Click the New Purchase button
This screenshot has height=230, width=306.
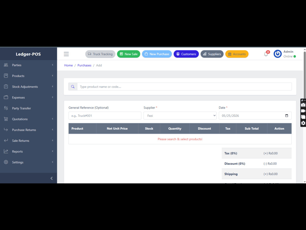click(157, 54)
